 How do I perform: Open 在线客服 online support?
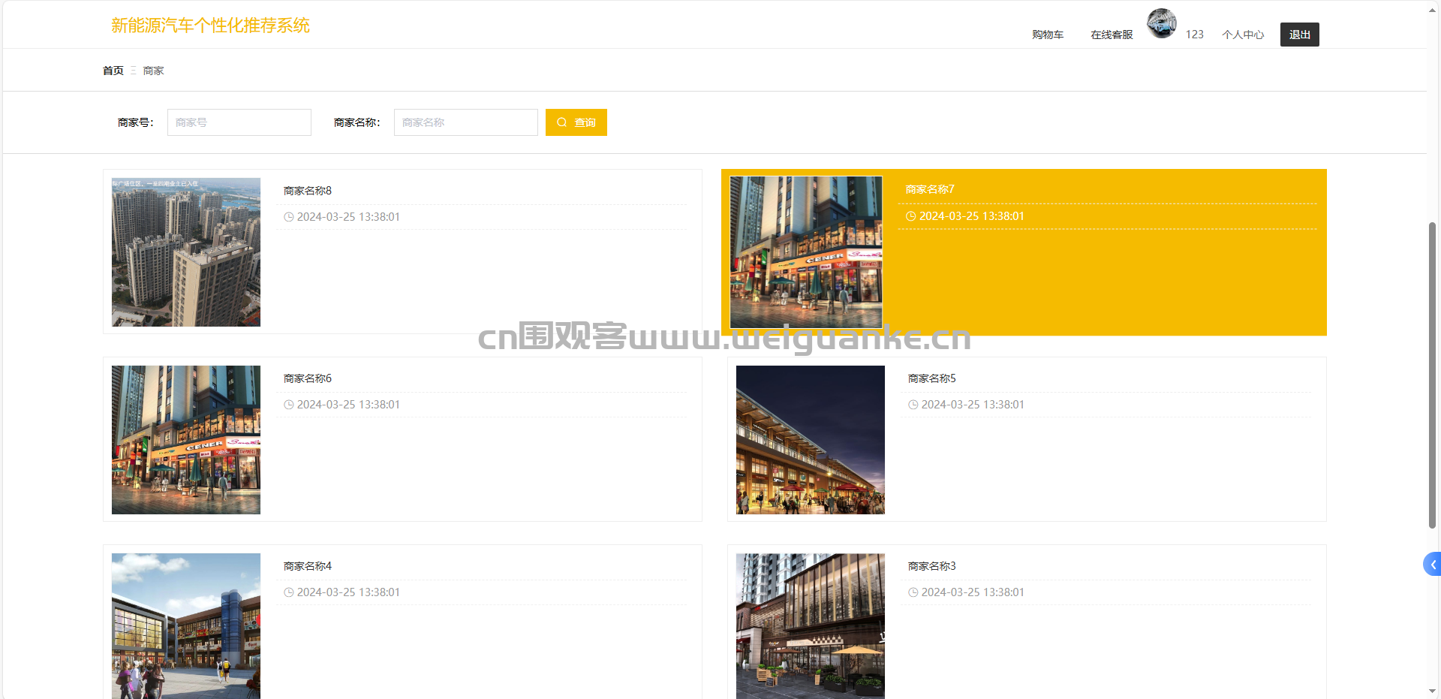[1112, 35]
